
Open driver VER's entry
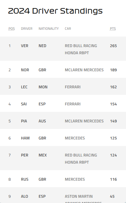tap(24, 46)
